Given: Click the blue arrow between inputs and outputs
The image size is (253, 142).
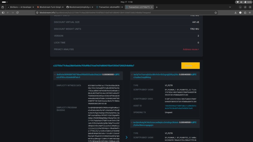Looking at the screenshot, I should coord(127,137).
